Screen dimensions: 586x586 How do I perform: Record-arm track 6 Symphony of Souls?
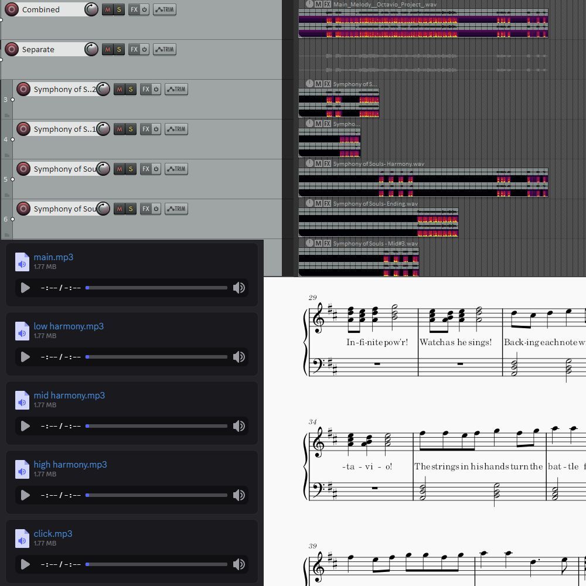click(x=23, y=209)
